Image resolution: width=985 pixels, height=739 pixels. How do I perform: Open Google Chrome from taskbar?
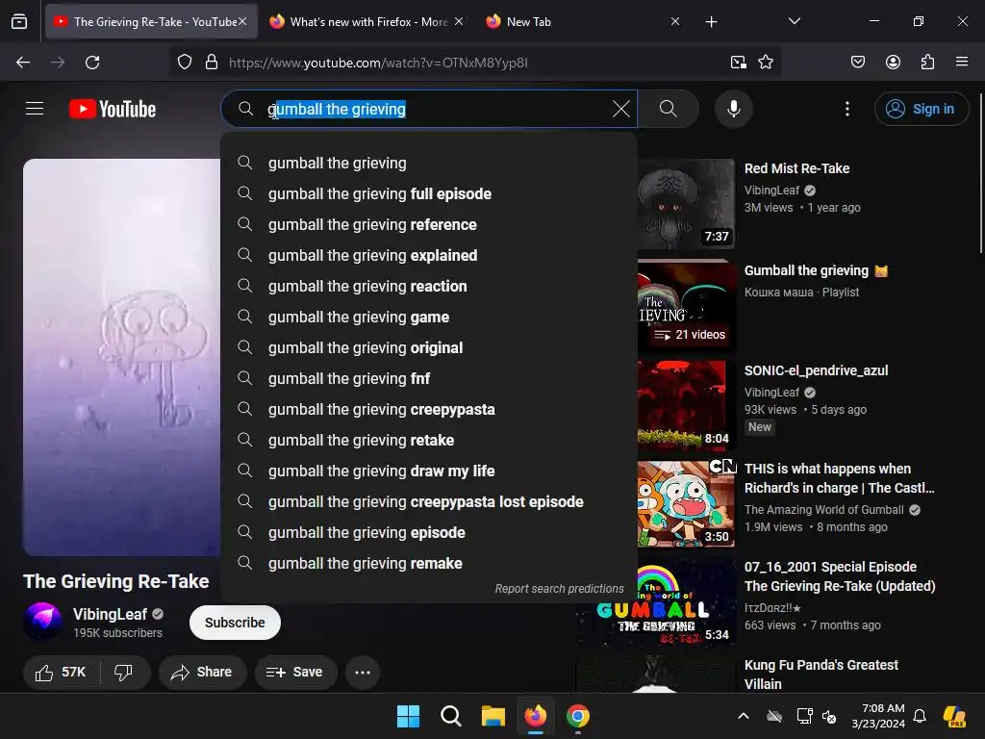coord(578,716)
